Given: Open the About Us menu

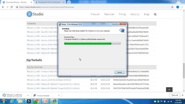Looking at the screenshot, I should point(135,14).
